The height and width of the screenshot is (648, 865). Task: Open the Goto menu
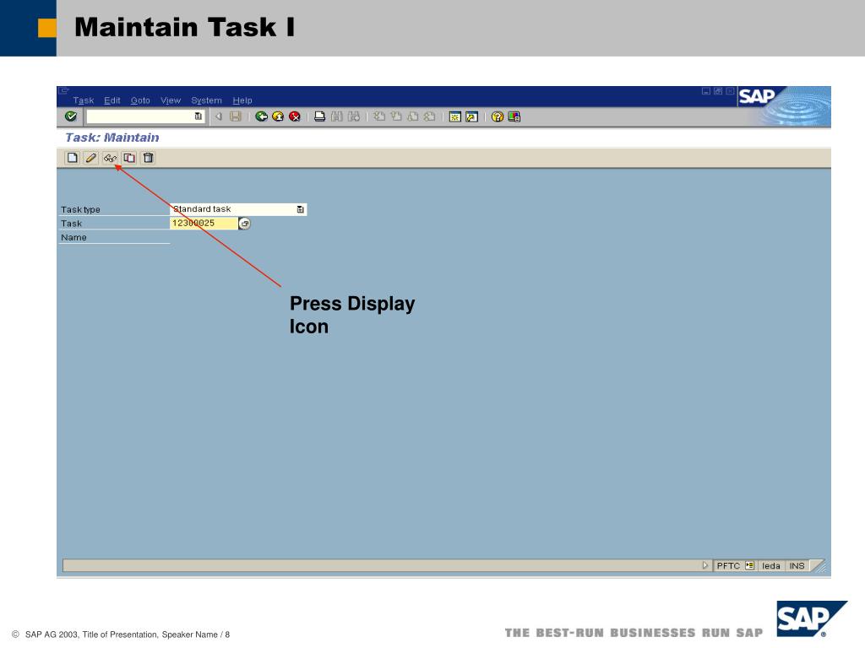point(140,100)
